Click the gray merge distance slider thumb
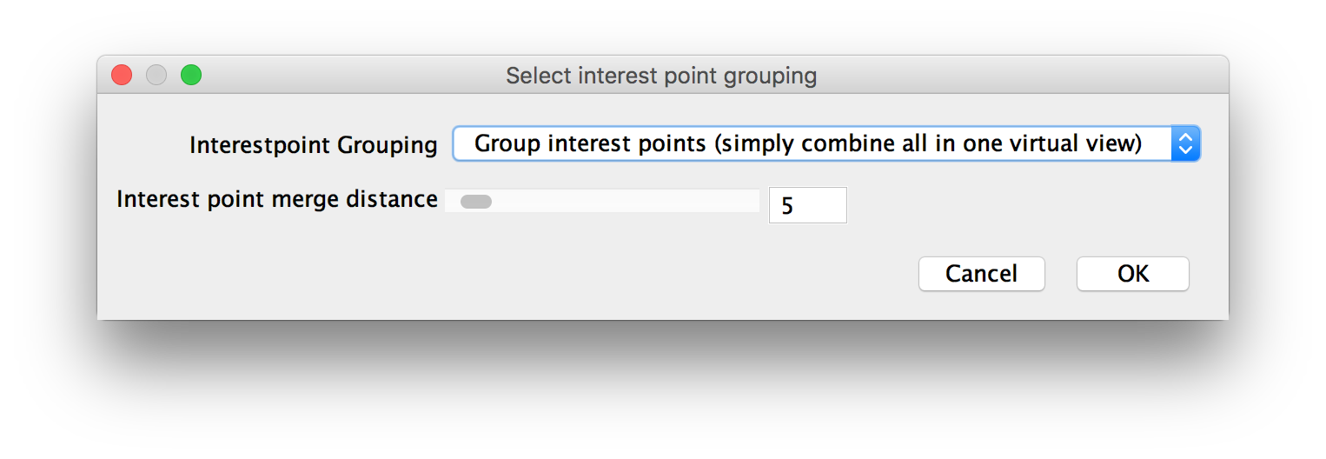Viewport: 1326px width, 459px height. click(476, 202)
